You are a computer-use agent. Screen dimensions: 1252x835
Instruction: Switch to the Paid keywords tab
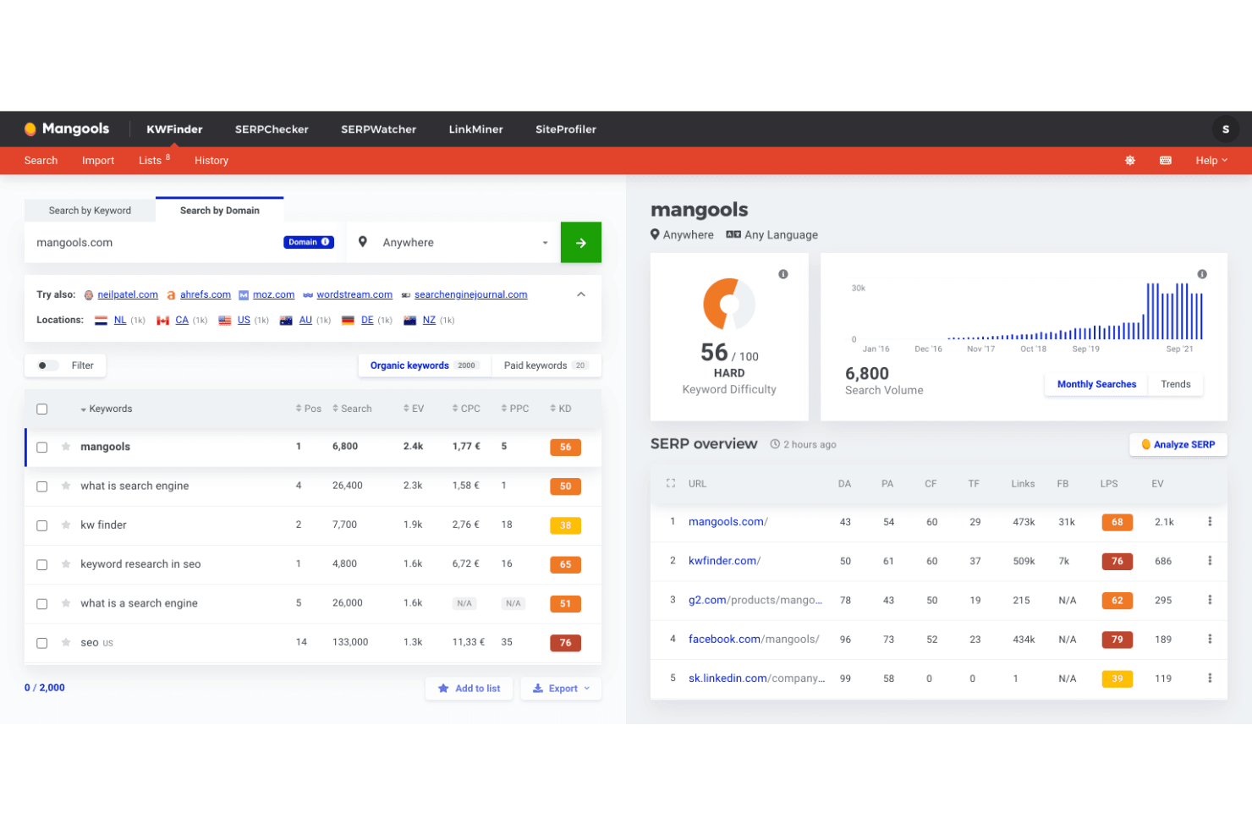(x=546, y=365)
